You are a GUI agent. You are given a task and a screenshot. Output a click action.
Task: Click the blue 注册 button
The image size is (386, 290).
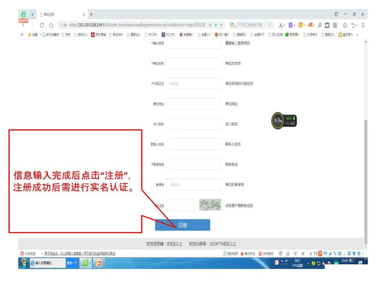coord(182,225)
